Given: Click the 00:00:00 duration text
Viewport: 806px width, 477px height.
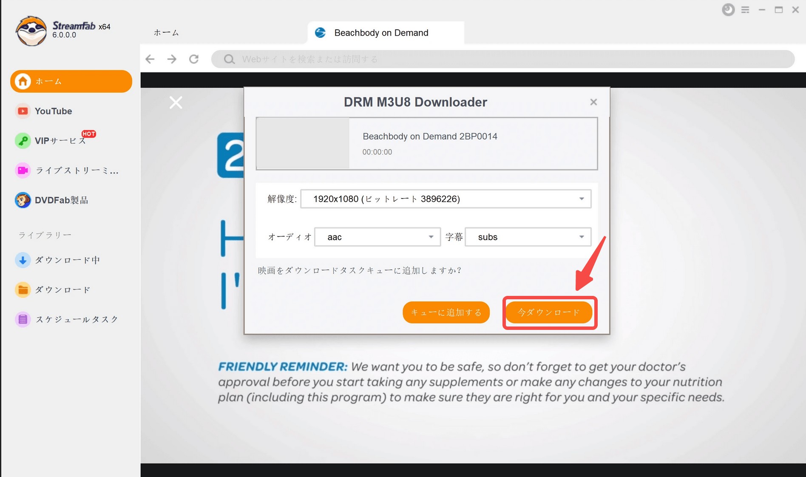Looking at the screenshot, I should (x=377, y=152).
